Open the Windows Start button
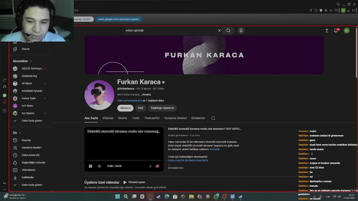Viewport: 358px width, 201px height. tap(117, 197)
